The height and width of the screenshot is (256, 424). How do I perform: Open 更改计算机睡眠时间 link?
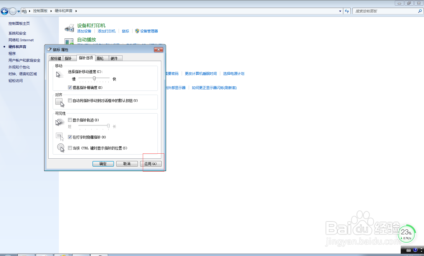pyautogui.click(x=201, y=73)
